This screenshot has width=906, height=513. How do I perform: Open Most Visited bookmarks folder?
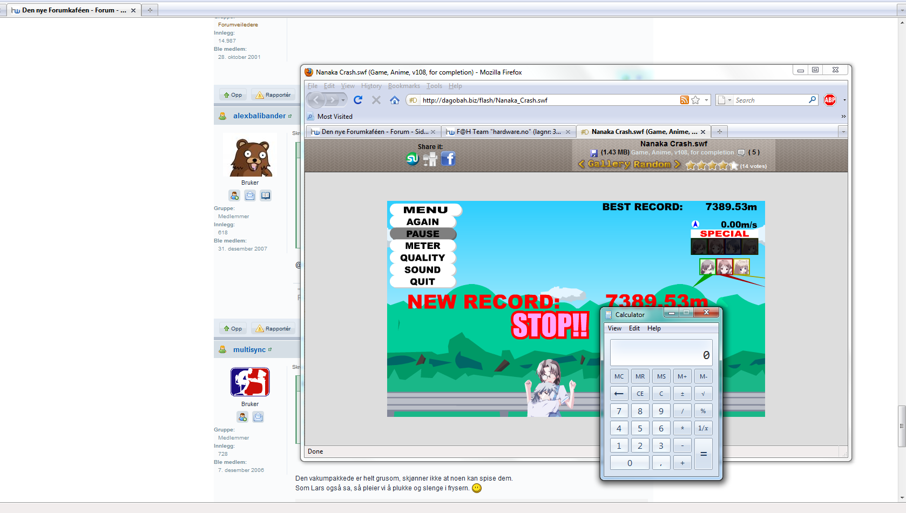329,116
